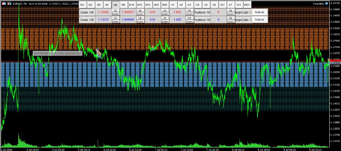Image resolution: width=341 pixels, height=151 pixels.
Task: Click the top row Deals 100 label
Action: 87,12
